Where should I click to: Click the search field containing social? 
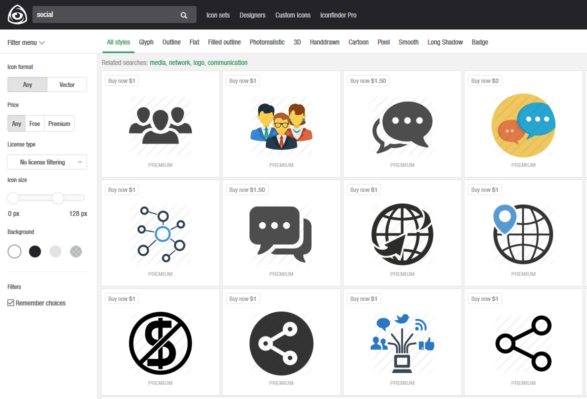tap(114, 14)
